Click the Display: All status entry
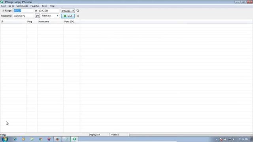 [x=94, y=135]
